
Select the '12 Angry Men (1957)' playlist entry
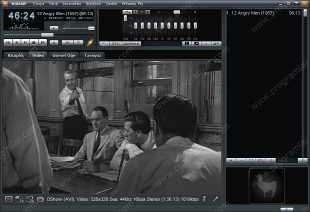263,13
